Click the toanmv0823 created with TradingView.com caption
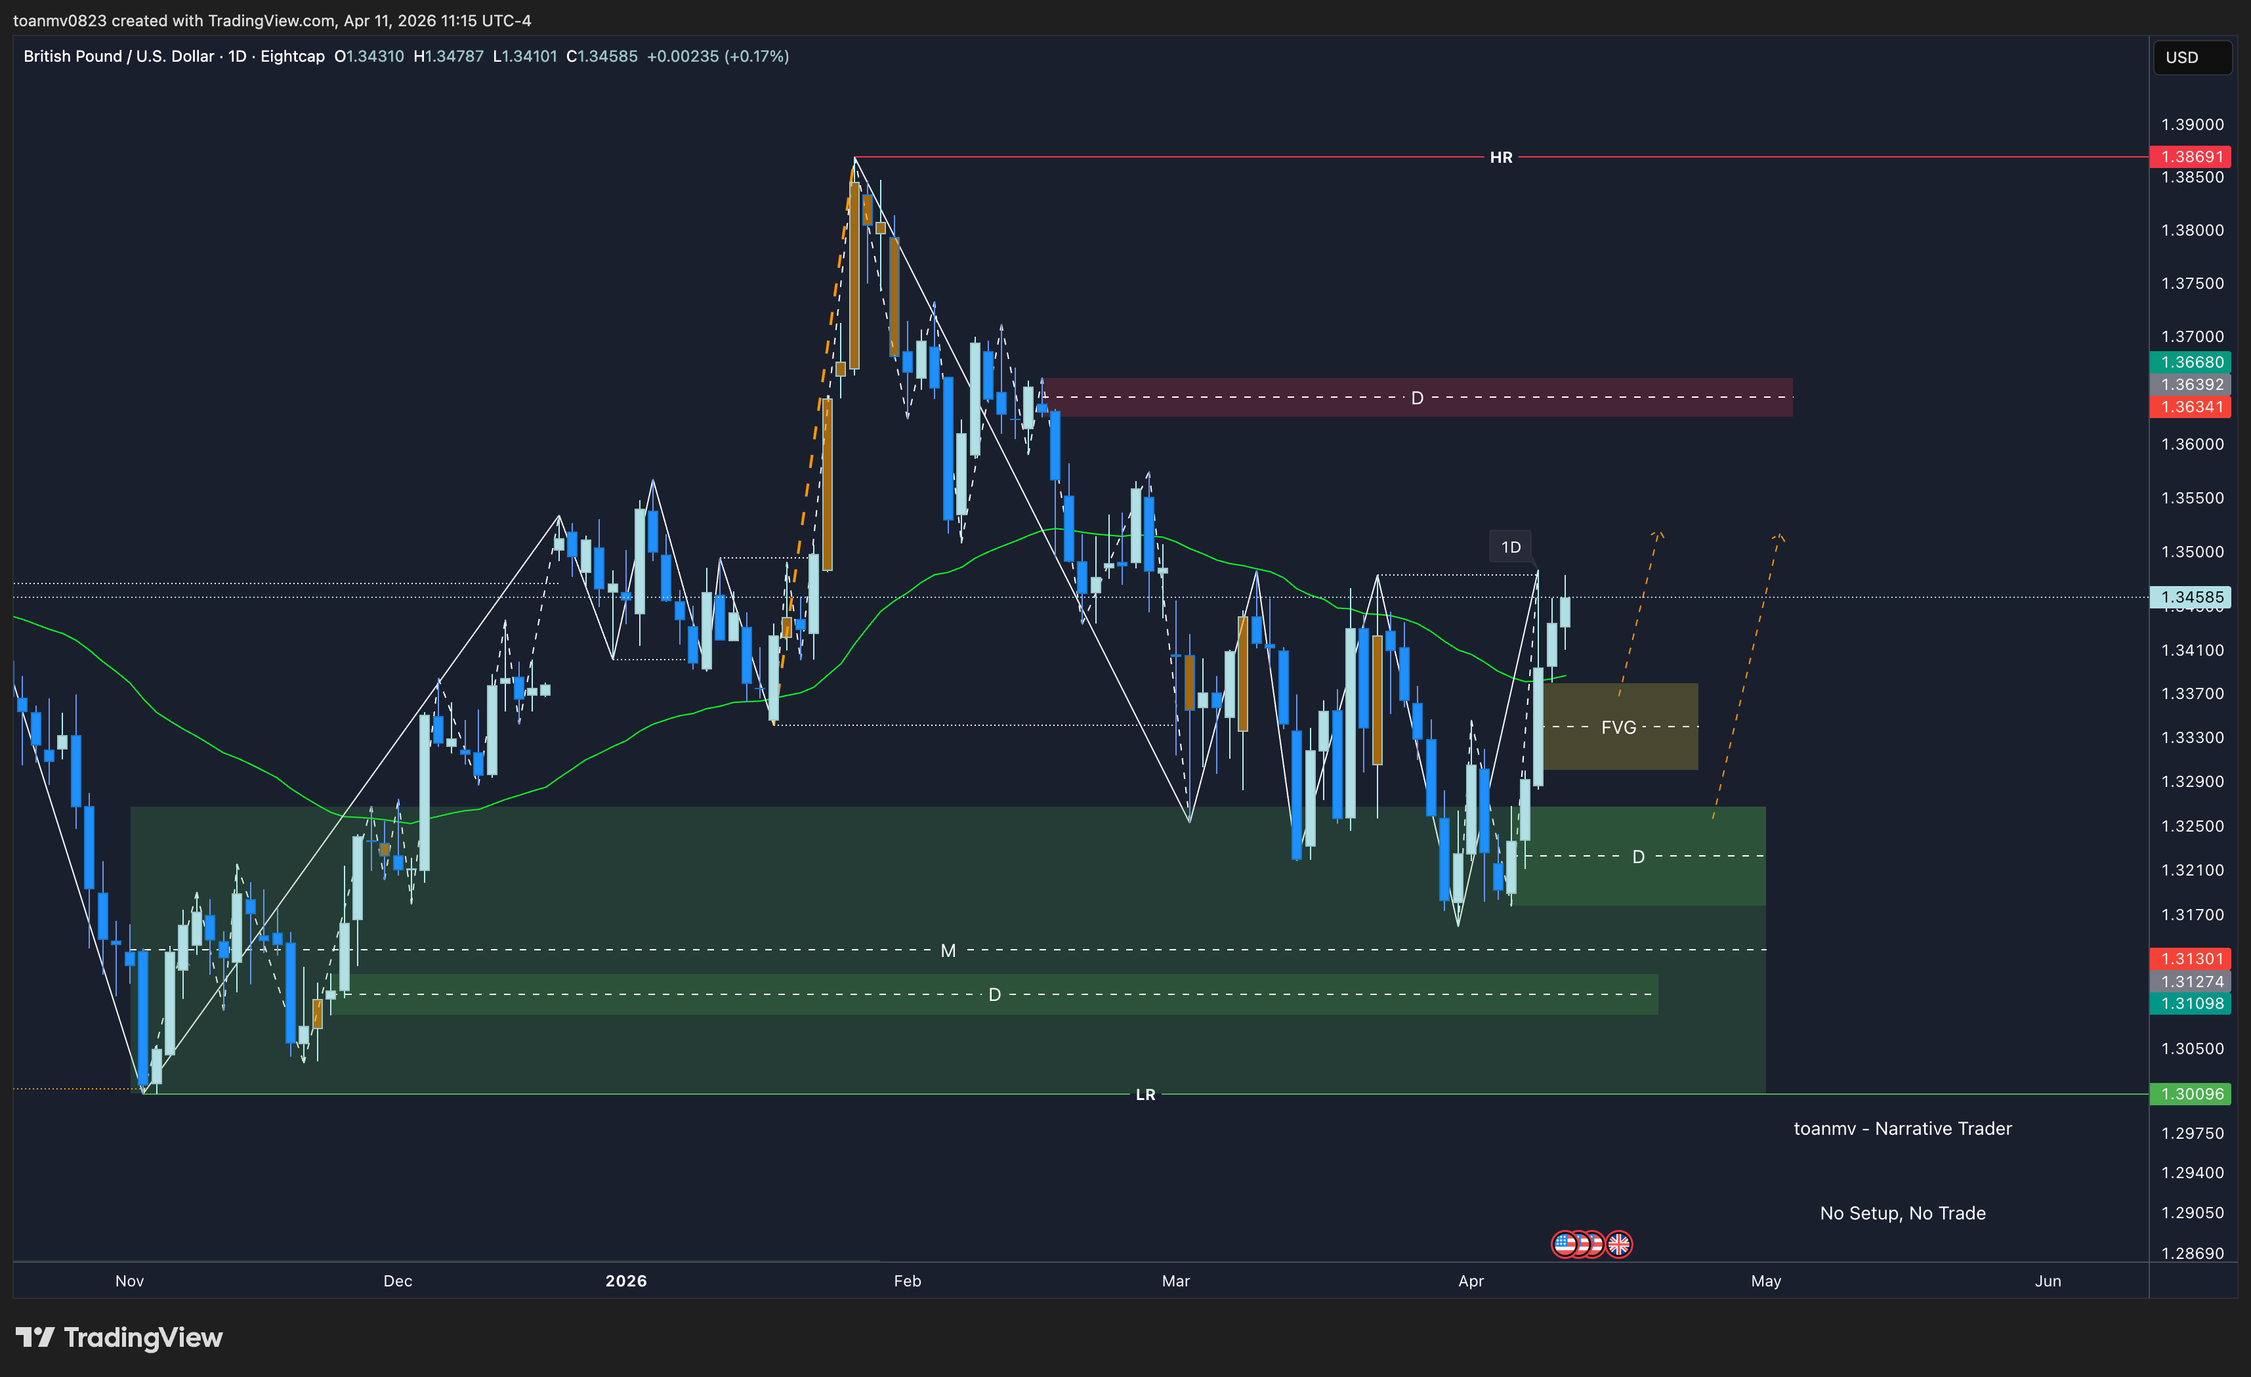Image resolution: width=2251 pixels, height=1377 pixels. 272,20
